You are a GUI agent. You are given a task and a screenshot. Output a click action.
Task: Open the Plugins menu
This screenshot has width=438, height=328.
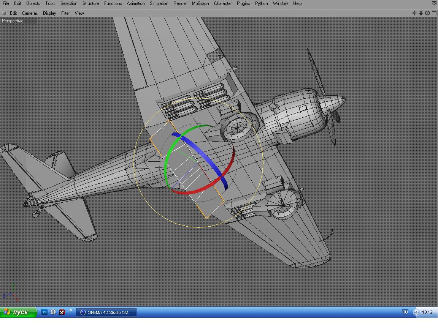point(243,3)
